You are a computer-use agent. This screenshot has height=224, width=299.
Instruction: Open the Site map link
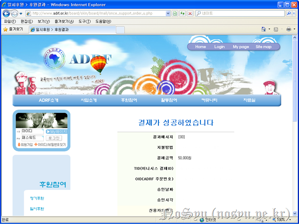coord(263,47)
